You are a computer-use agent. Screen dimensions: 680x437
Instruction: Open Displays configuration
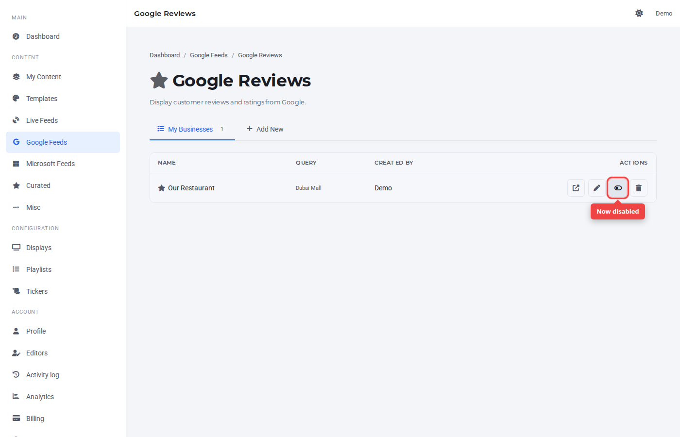click(x=63, y=248)
